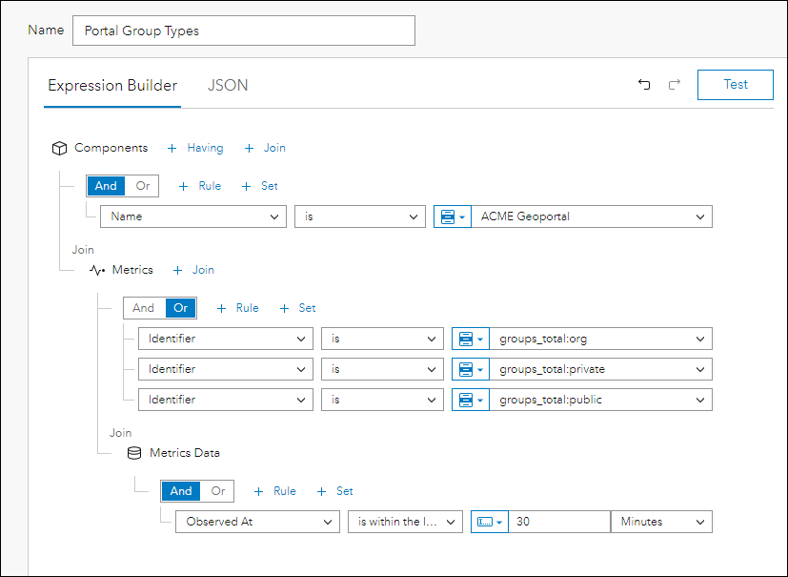Open value type picker for the 30 value

tap(490, 522)
